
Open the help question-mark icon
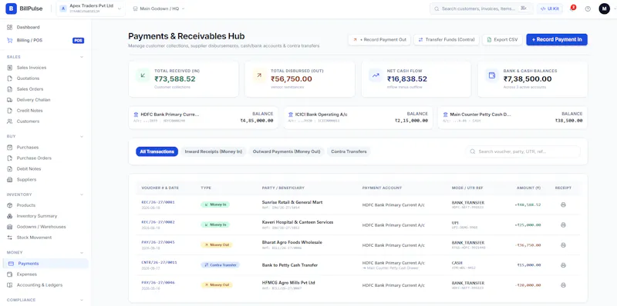click(x=588, y=8)
